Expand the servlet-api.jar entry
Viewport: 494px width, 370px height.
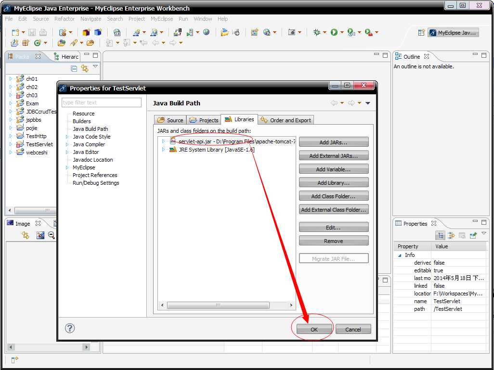(x=163, y=141)
